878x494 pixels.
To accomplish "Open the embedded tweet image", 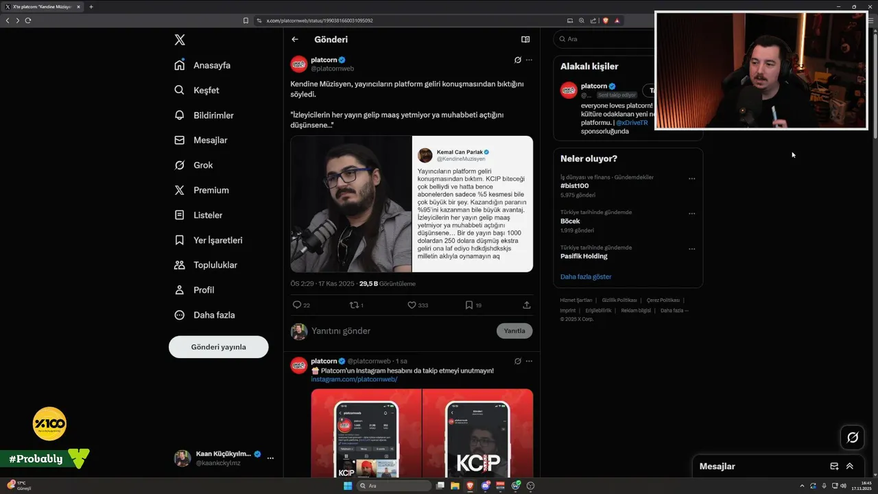I will tap(412, 204).
